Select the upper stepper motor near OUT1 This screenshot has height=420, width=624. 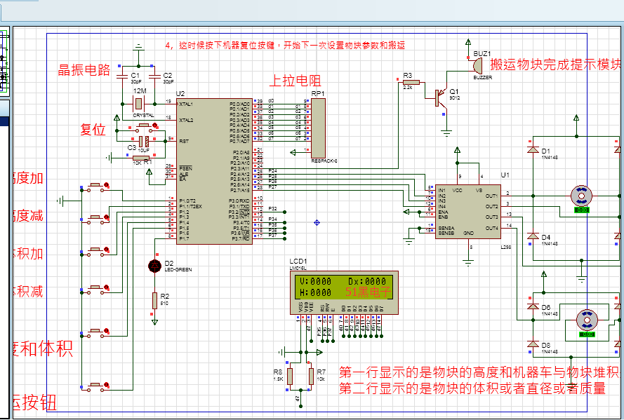point(581,196)
